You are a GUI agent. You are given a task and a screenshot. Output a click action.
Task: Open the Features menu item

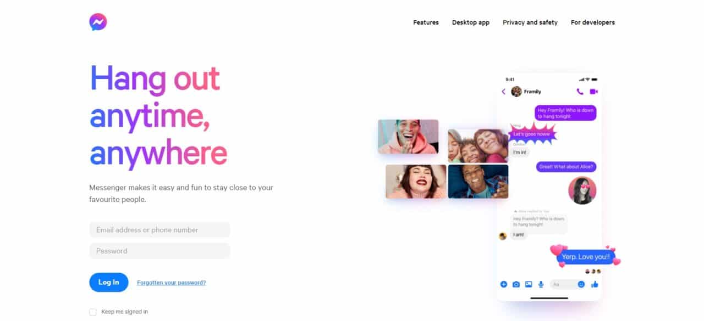point(426,22)
